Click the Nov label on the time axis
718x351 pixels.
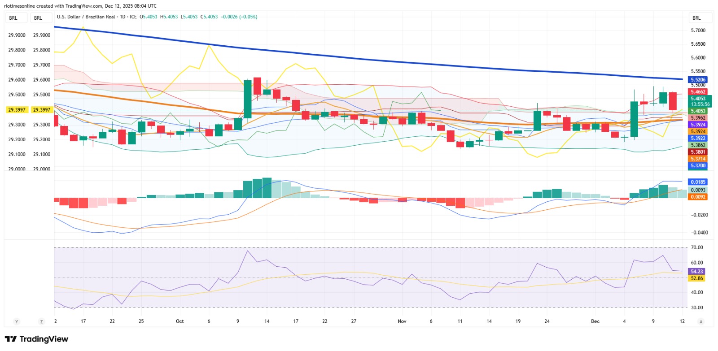click(x=402, y=321)
